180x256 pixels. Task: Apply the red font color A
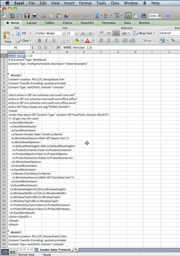88,40
